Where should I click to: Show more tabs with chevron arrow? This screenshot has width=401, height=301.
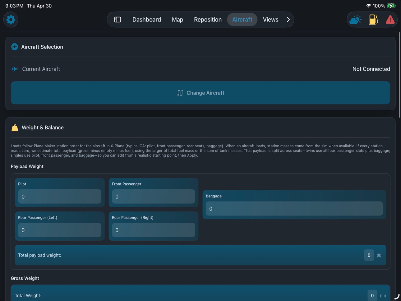point(288,20)
